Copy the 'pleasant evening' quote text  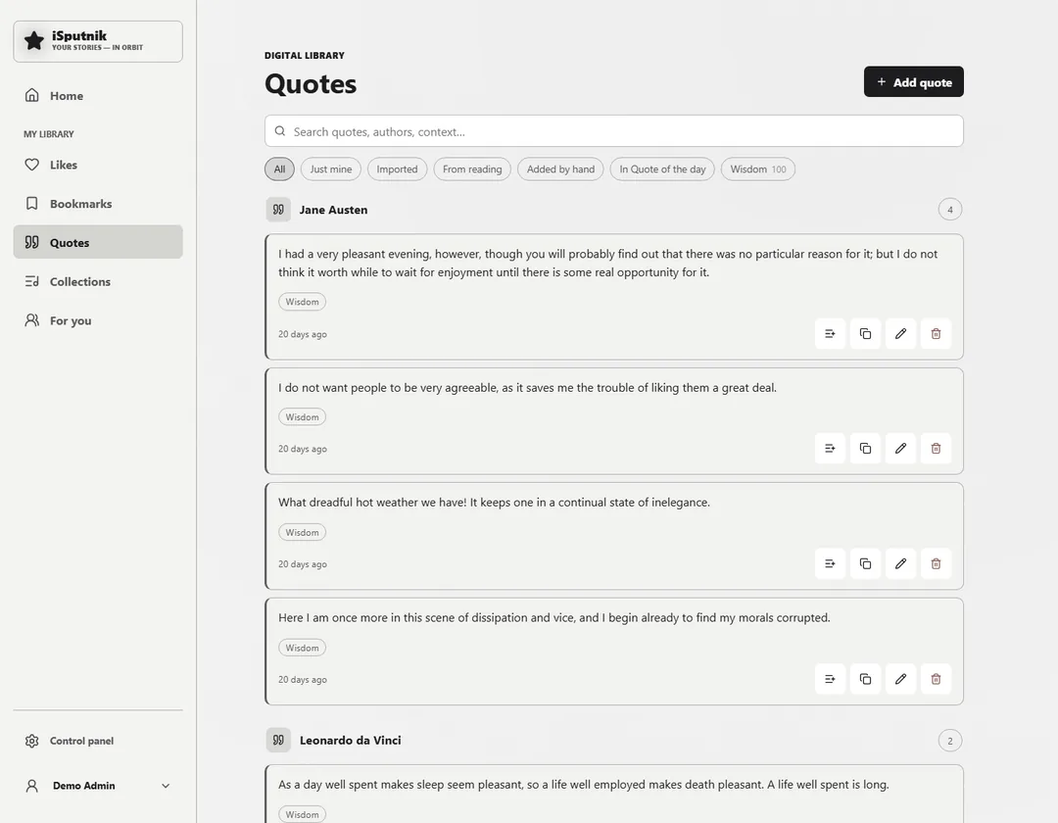tap(865, 334)
